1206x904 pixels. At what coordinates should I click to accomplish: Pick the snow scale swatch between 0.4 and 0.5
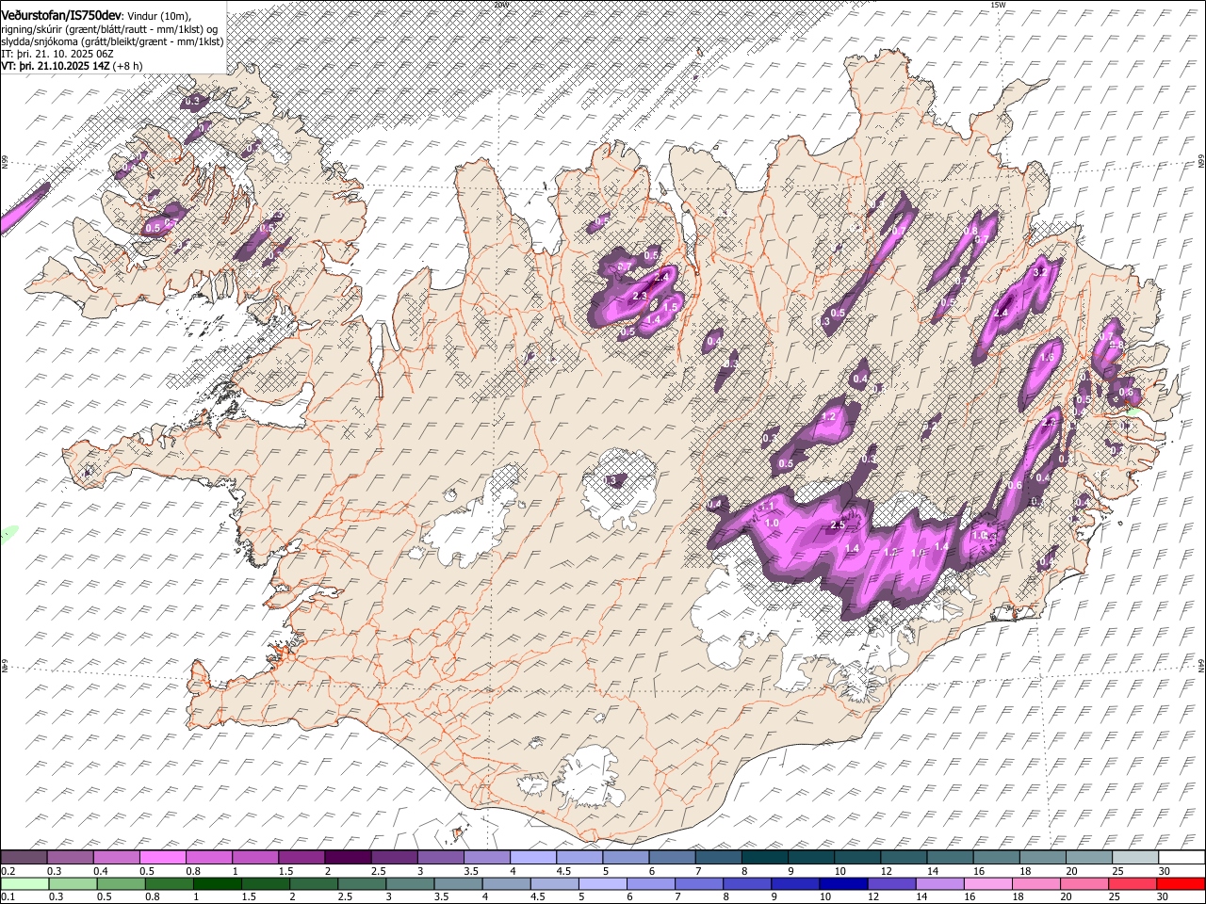pos(116,857)
